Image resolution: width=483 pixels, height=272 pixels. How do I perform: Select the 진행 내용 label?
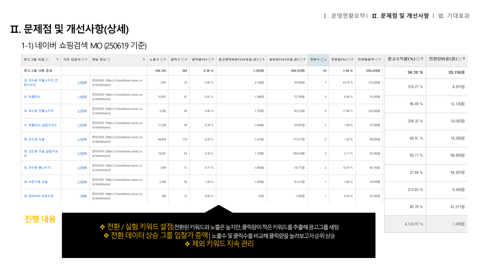(40, 219)
